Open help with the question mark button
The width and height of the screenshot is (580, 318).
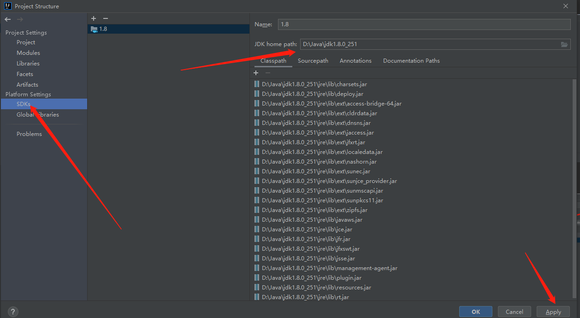13,312
